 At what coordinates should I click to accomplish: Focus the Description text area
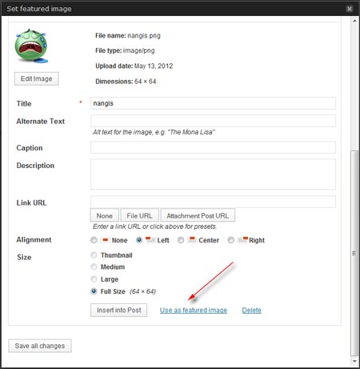point(213,174)
